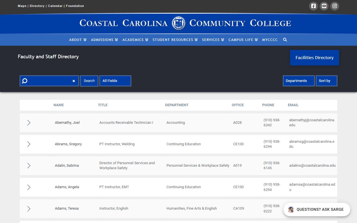The width and height of the screenshot is (357, 223).
Task: Open the YouTube channel icon
Action: (x=324, y=6)
